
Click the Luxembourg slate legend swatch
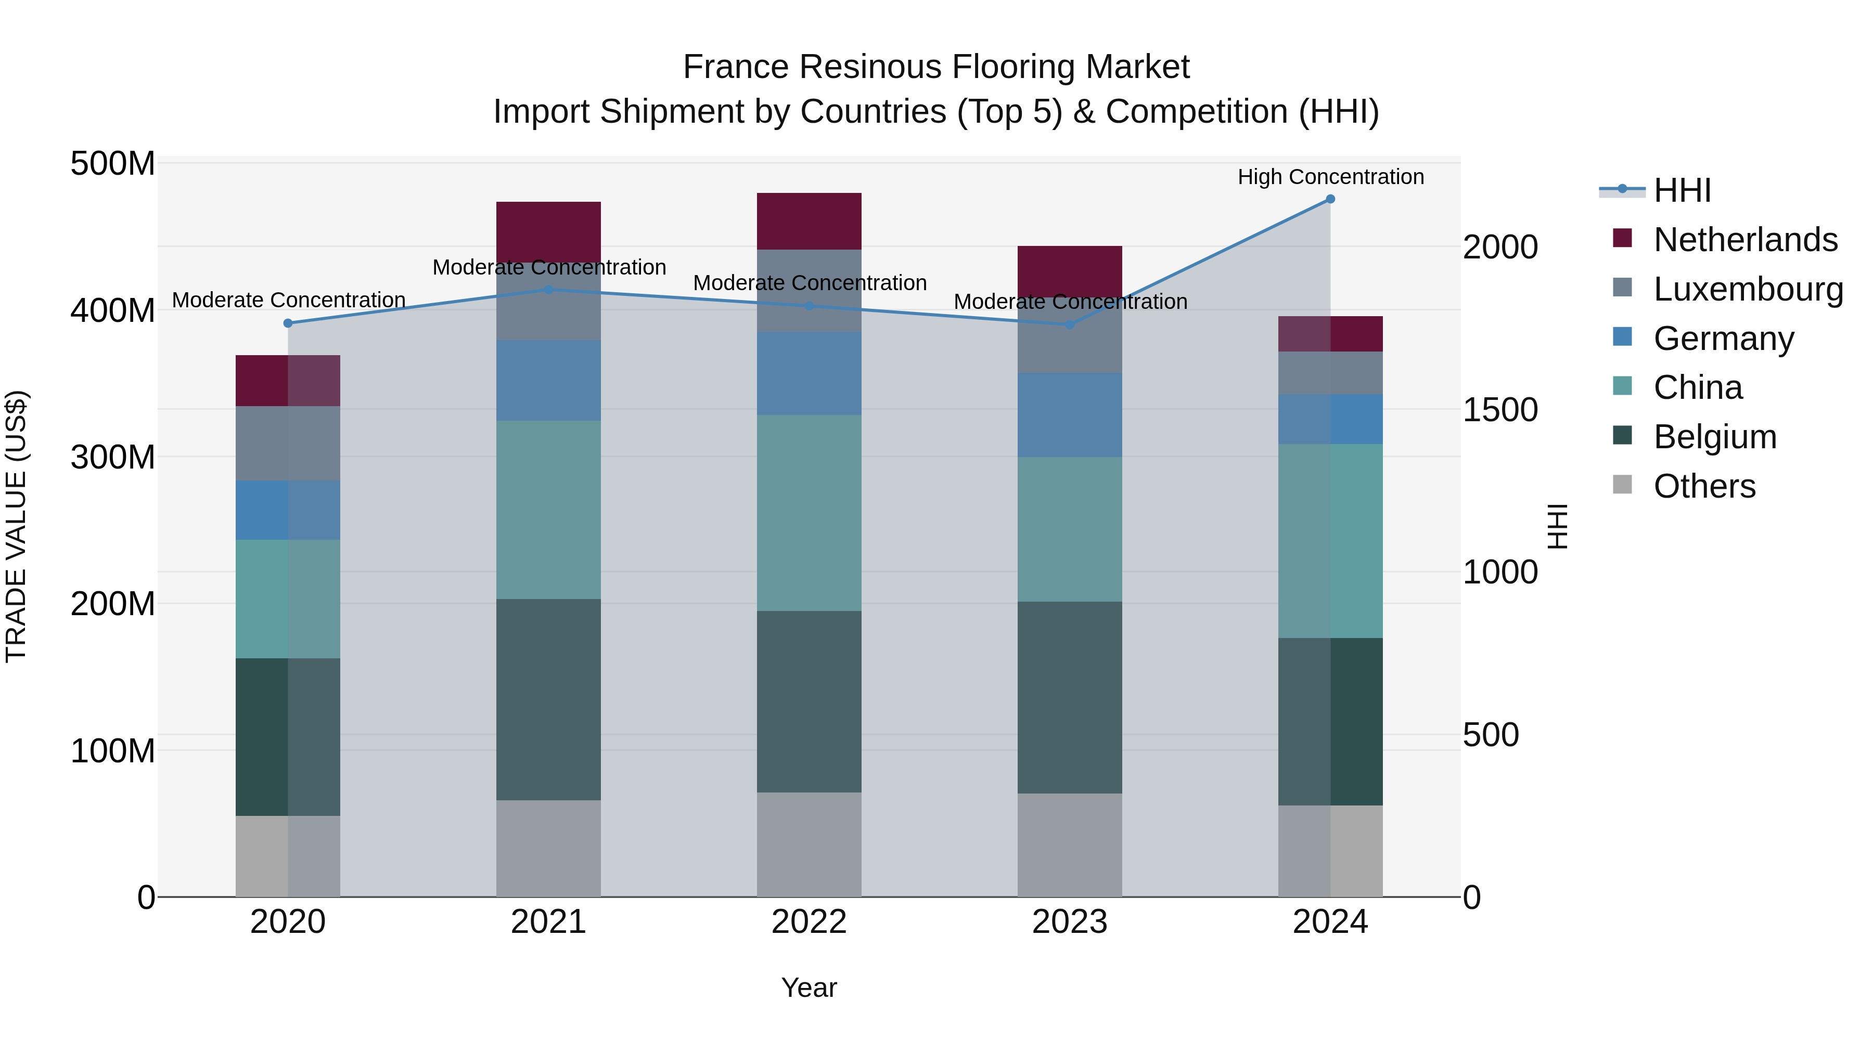(1622, 288)
